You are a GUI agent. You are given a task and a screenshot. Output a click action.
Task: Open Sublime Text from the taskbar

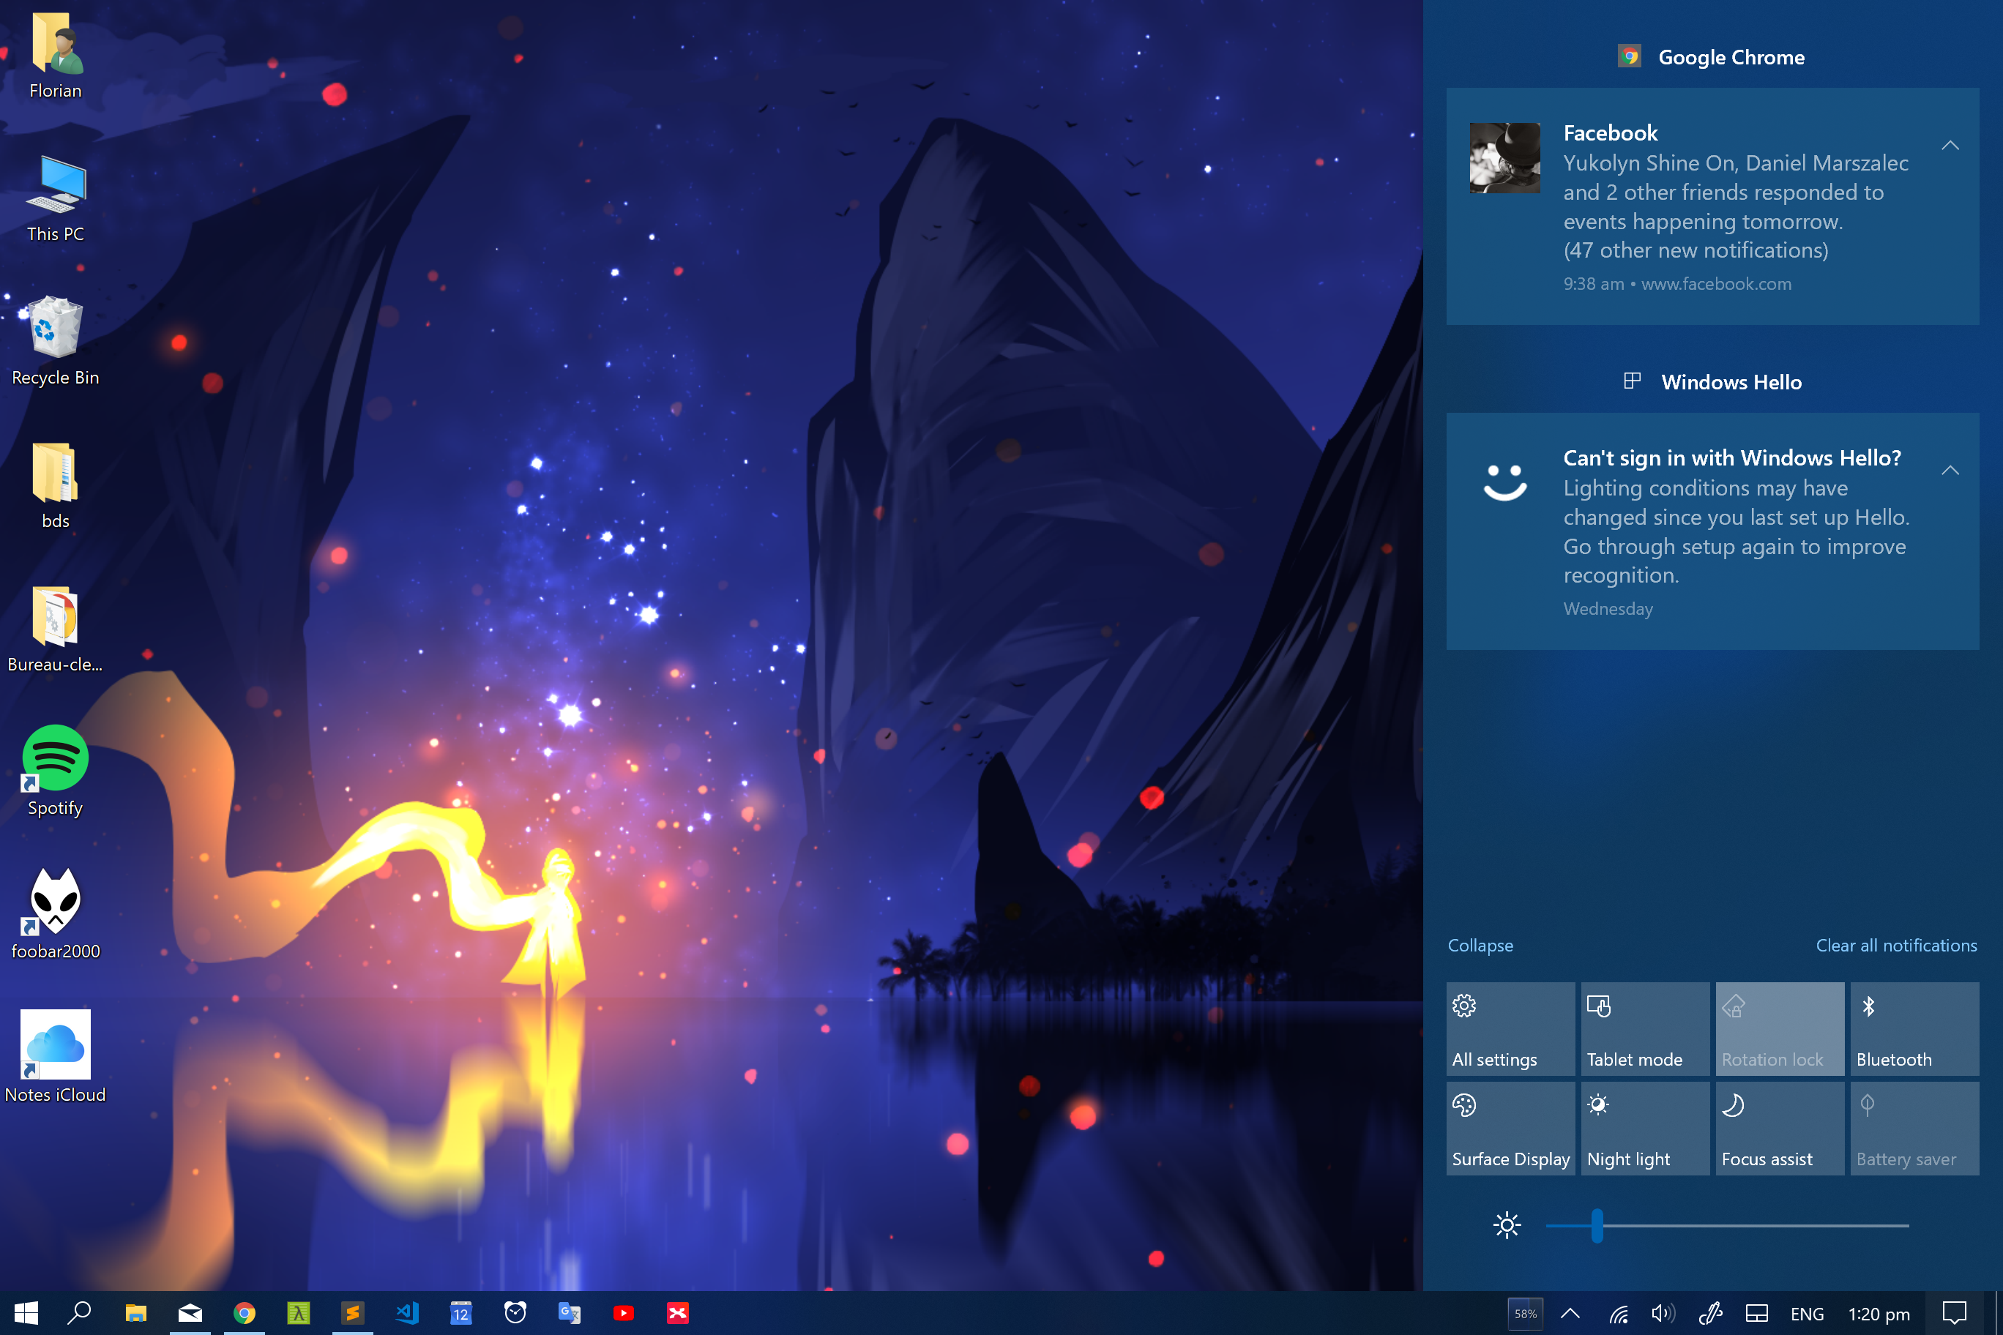tap(353, 1314)
